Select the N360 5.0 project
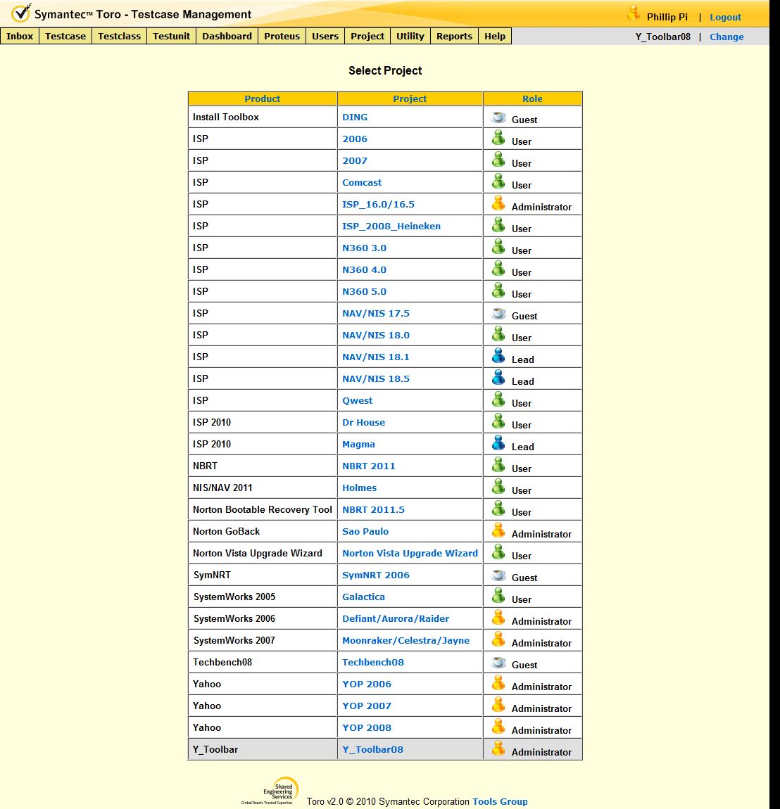The width and height of the screenshot is (780, 809). coord(364,291)
